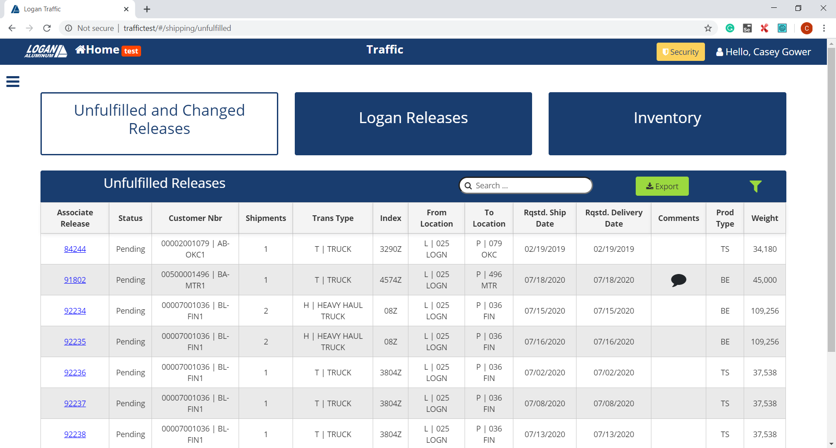Click delivery date 07/18/2020 cell
Image resolution: width=836 pixels, height=448 pixels.
(x=614, y=280)
